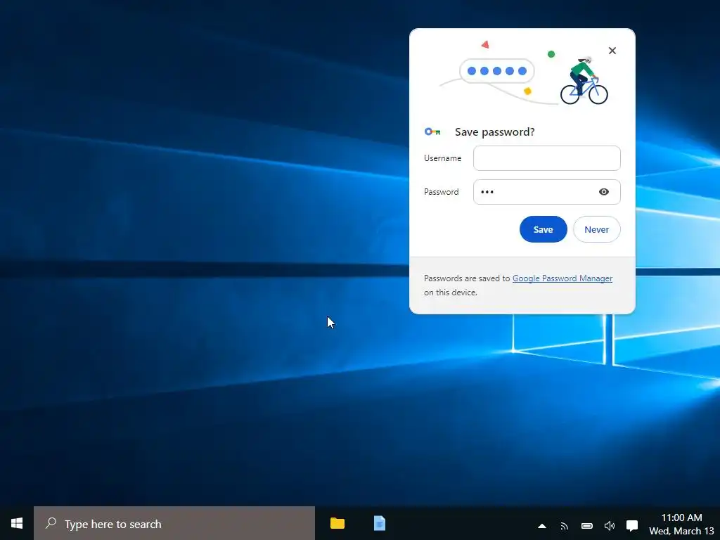The width and height of the screenshot is (720, 540).
Task: Click the taskbar search box
Action: [174, 523]
